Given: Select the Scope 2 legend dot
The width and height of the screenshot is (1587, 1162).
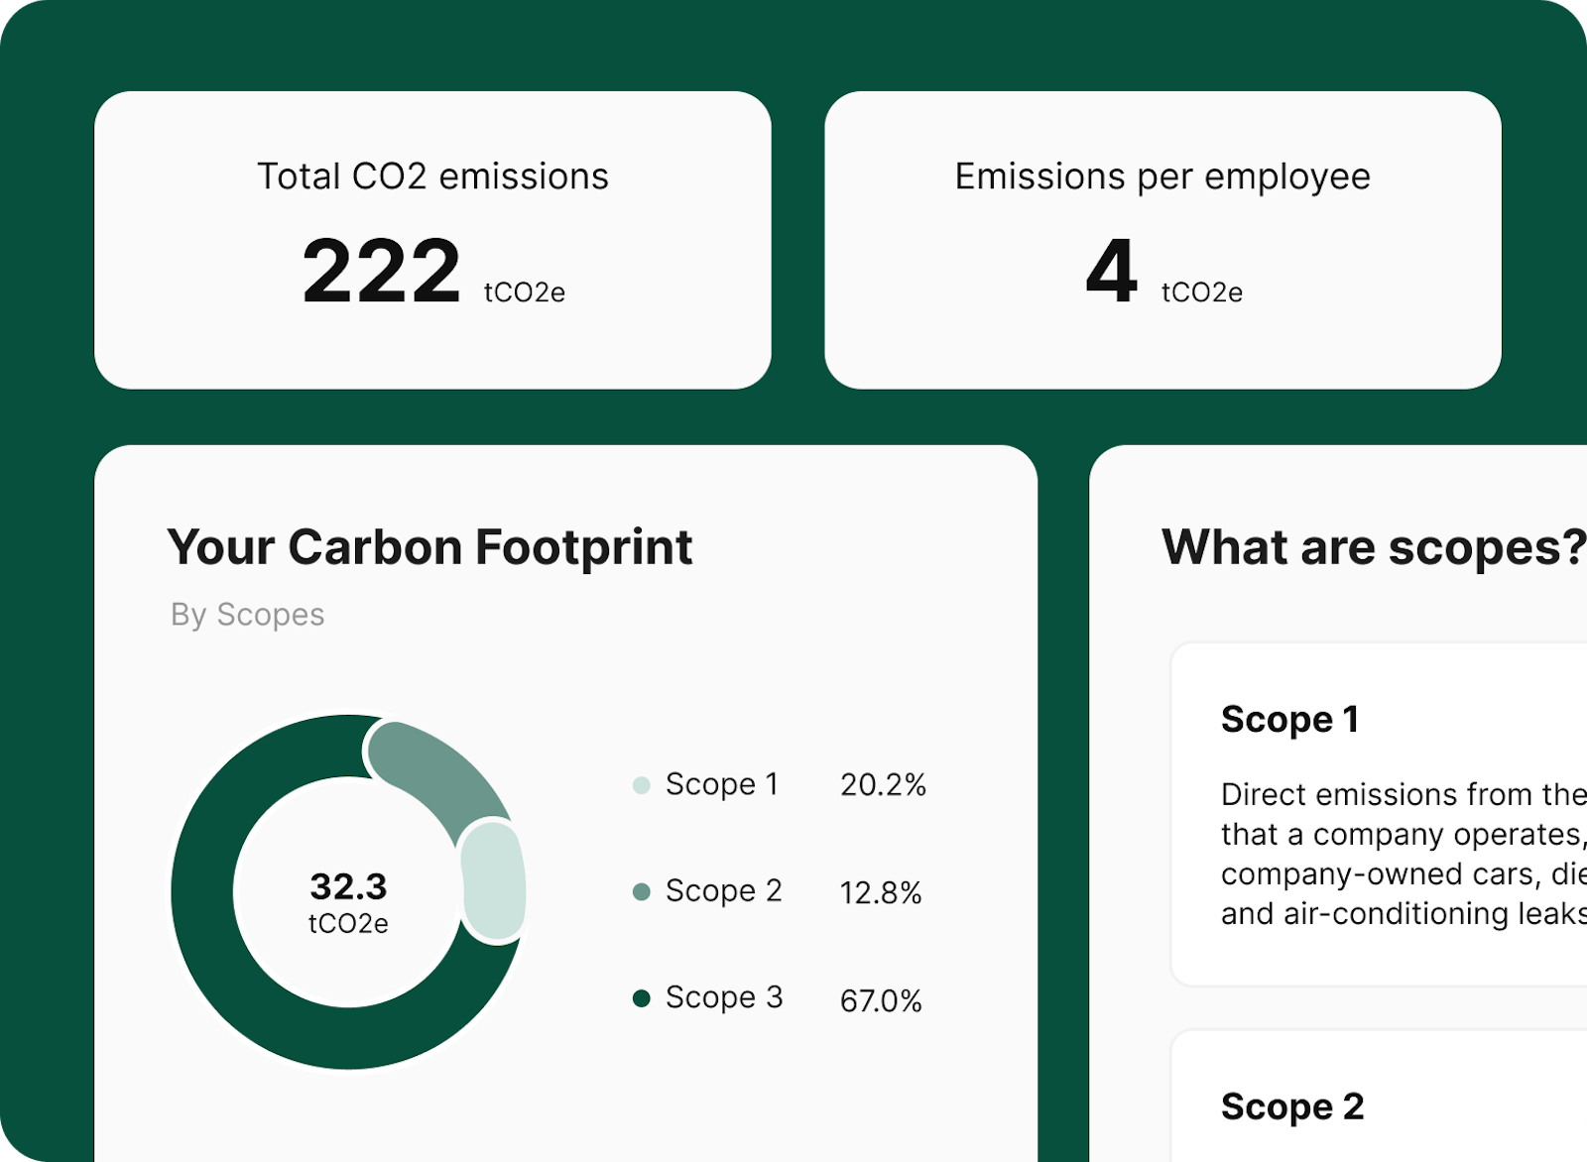Looking at the screenshot, I should tap(642, 890).
